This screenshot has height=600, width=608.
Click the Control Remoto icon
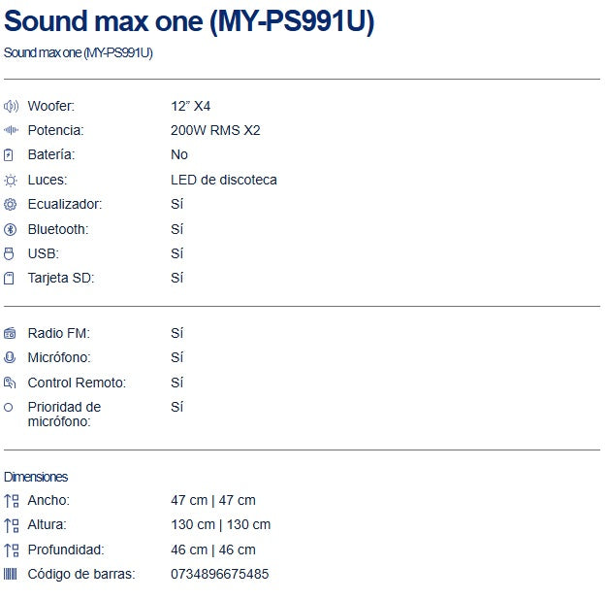(10, 383)
